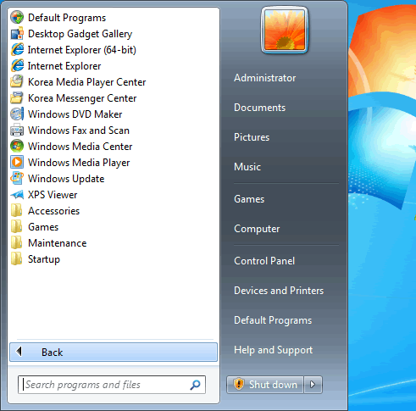The width and height of the screenshot is (416, 411).
Task: Click the Default Programs shield icon in program list
Action: (x=17, y=18)
